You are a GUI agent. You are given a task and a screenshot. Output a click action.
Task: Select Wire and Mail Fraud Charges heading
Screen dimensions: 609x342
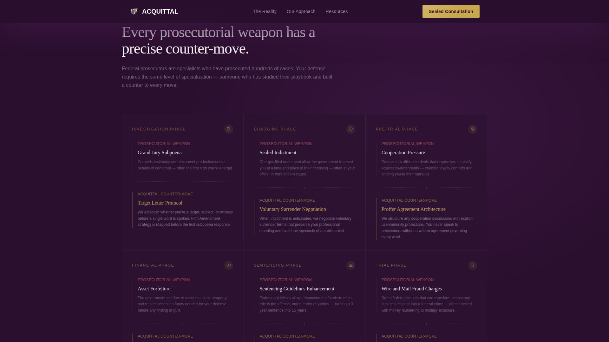pyautogui.click(x=411, y=289)
